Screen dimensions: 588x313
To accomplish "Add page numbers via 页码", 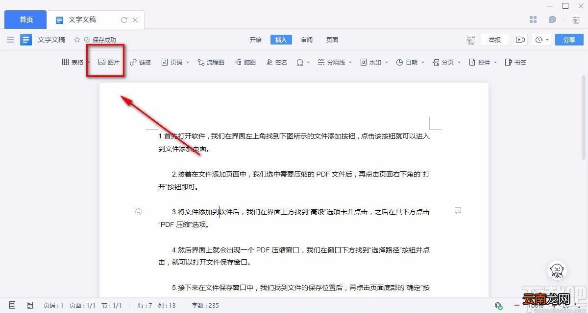I will (x=171, y=63).
